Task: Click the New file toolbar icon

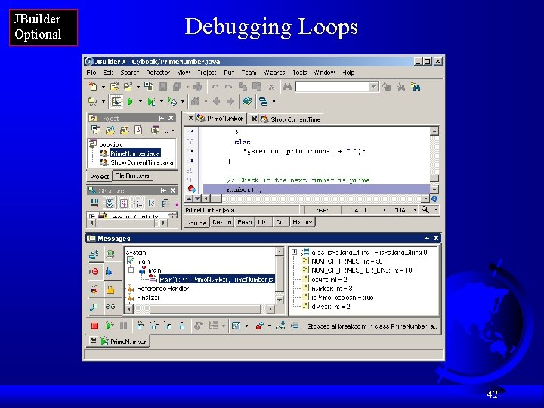Action: coord(93,86)
